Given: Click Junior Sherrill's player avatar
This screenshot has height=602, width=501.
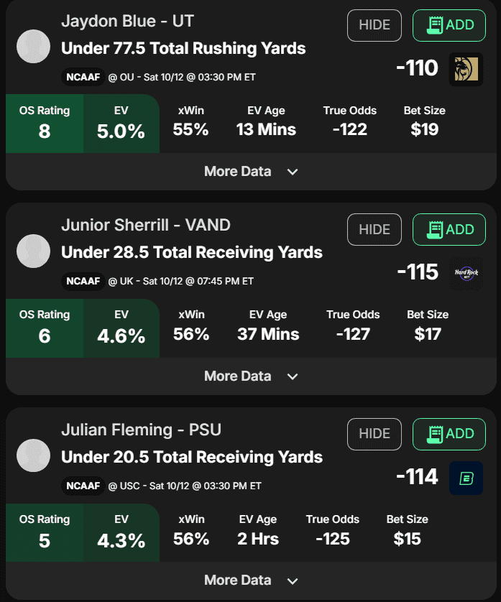Looking at the screenshot, I should coord(34,251).
